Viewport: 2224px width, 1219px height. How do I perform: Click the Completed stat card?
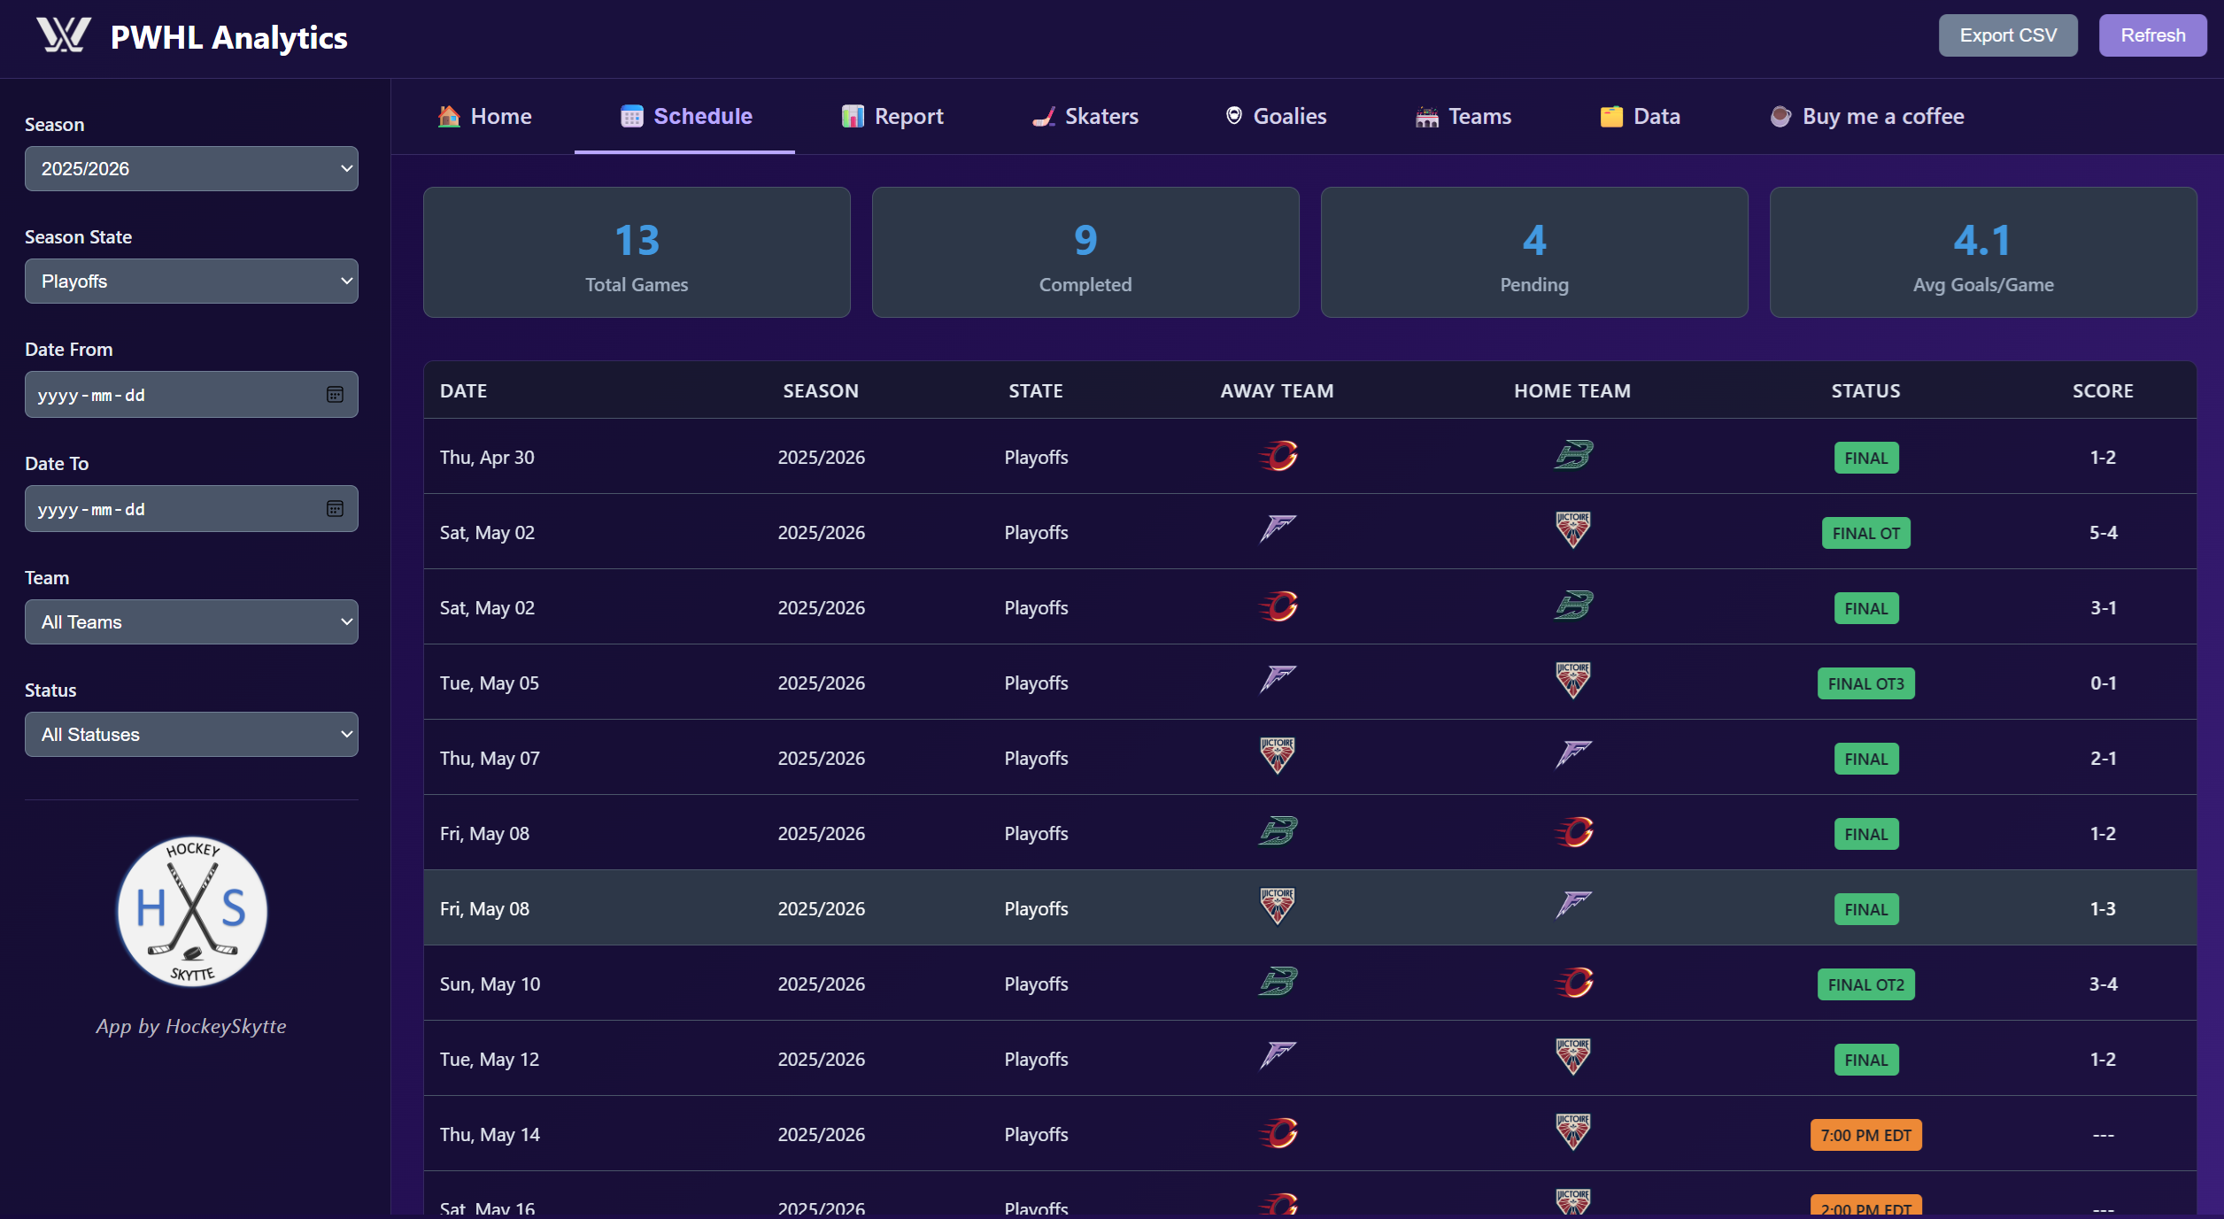[x=1085, y=252]
